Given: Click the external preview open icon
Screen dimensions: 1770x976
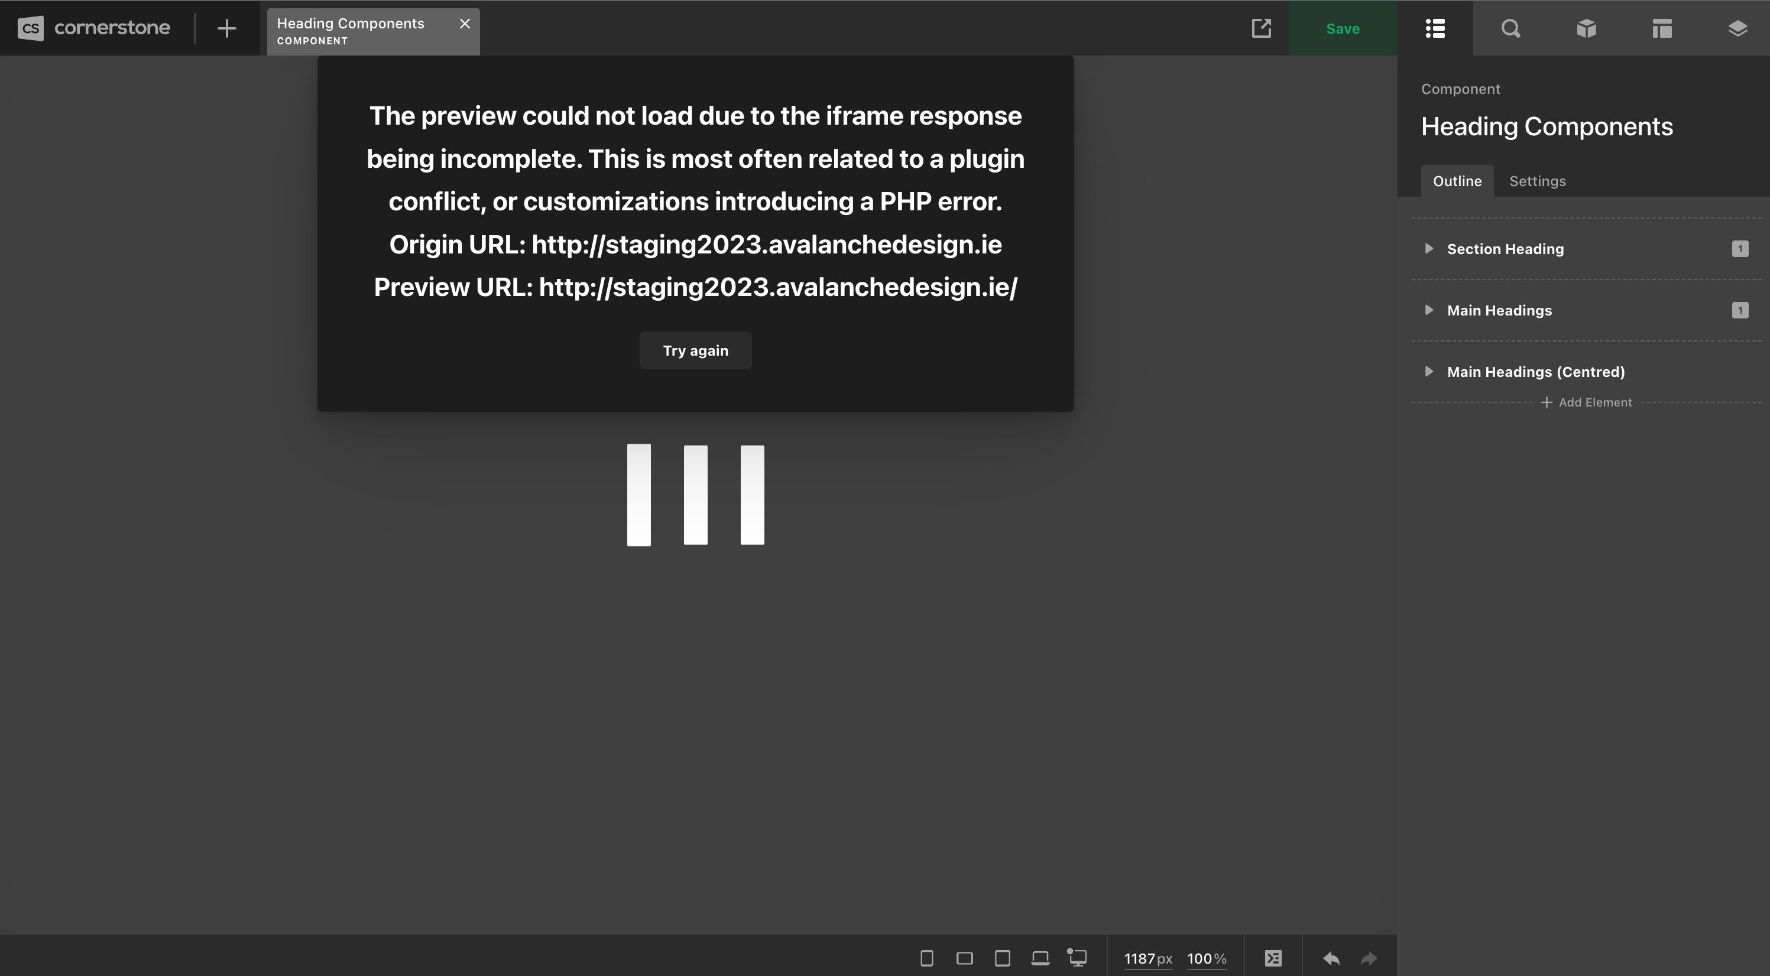Looking at the screenshot, I should click(x=1261, y=28).
